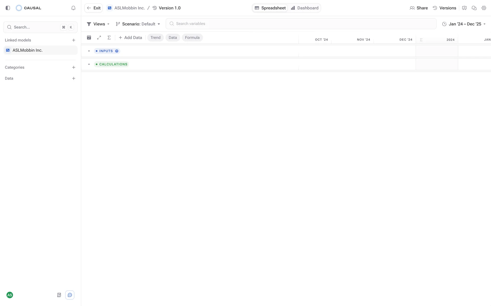Toggle the sidebar collapse icon

tap(8, 8)
